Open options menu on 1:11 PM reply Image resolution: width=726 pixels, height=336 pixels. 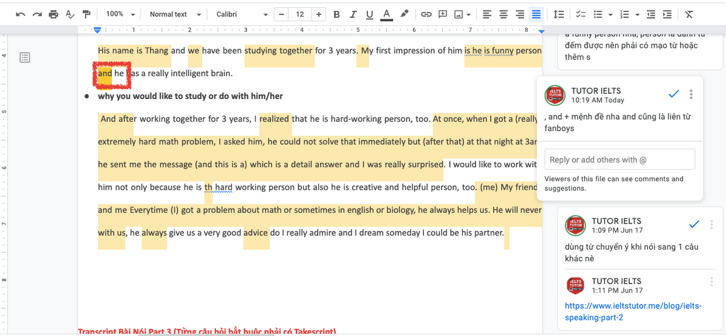[711, 282]
